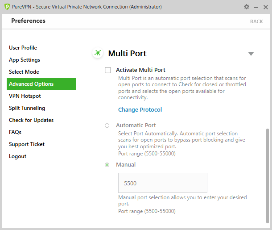
Task: Open the Support Ticket section
Action: (x=27, y=144)
